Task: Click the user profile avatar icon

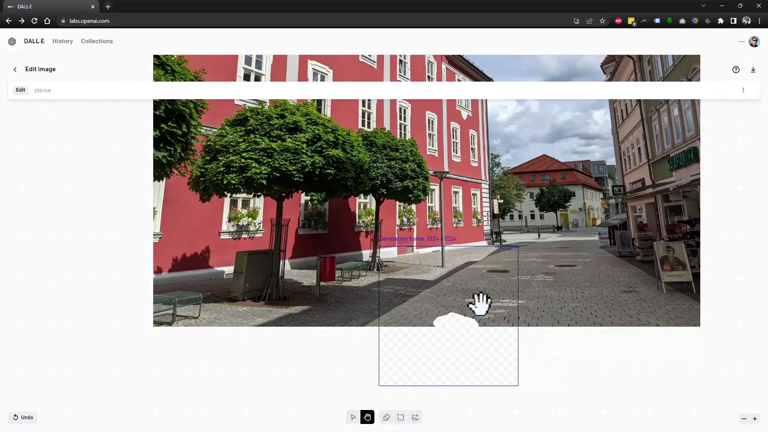Action: pyautogui.click(x=754, y=41)
